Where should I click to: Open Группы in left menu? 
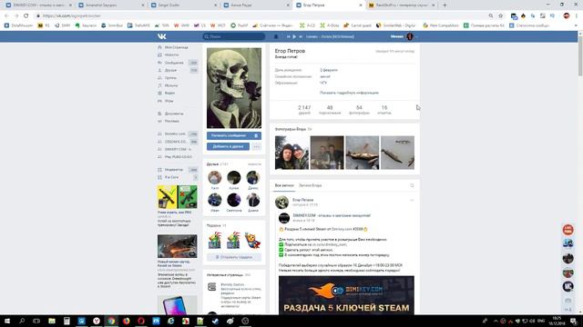[170, 78]
